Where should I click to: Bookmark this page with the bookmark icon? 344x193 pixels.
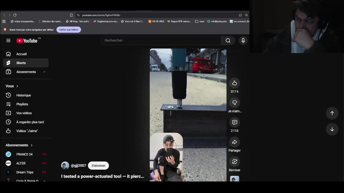click(x=71, y=15)
